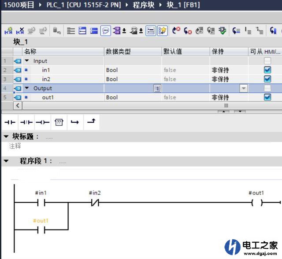282x259 pixels.
Task: Click the go to previous error icon
Action: pyautogui.click(x=188, y=31)
